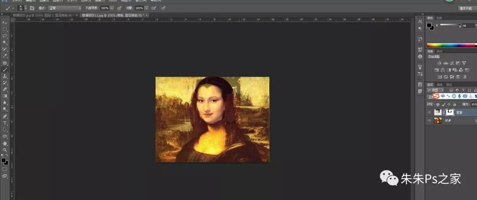
Task: Open the opacity slider arrow
Action: click(112, 8)
